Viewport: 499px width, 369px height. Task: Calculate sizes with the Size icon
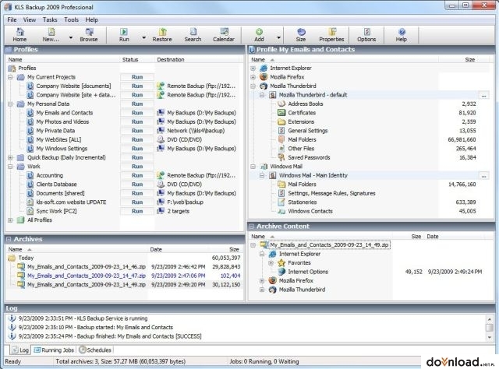point(301,35)
